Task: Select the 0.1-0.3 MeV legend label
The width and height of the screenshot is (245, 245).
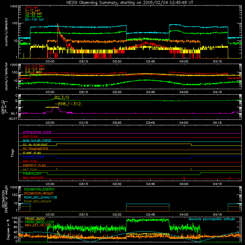Action: click(35, 66)
